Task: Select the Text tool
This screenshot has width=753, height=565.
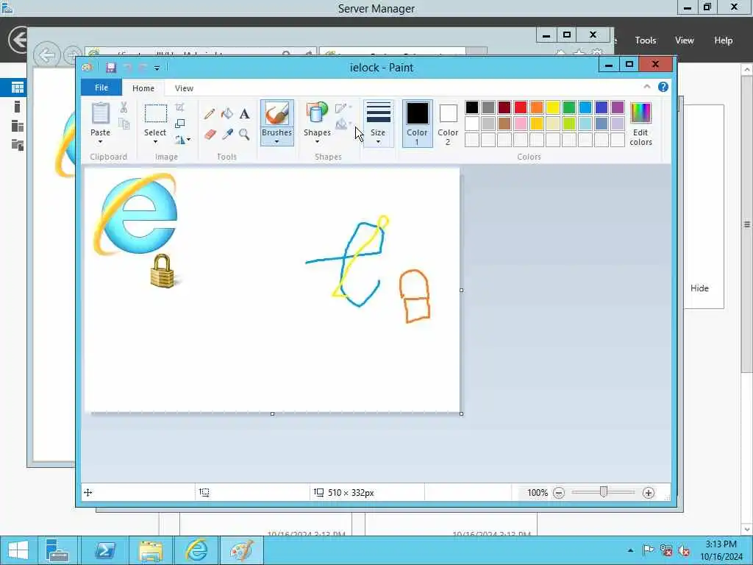Action: 244,114
